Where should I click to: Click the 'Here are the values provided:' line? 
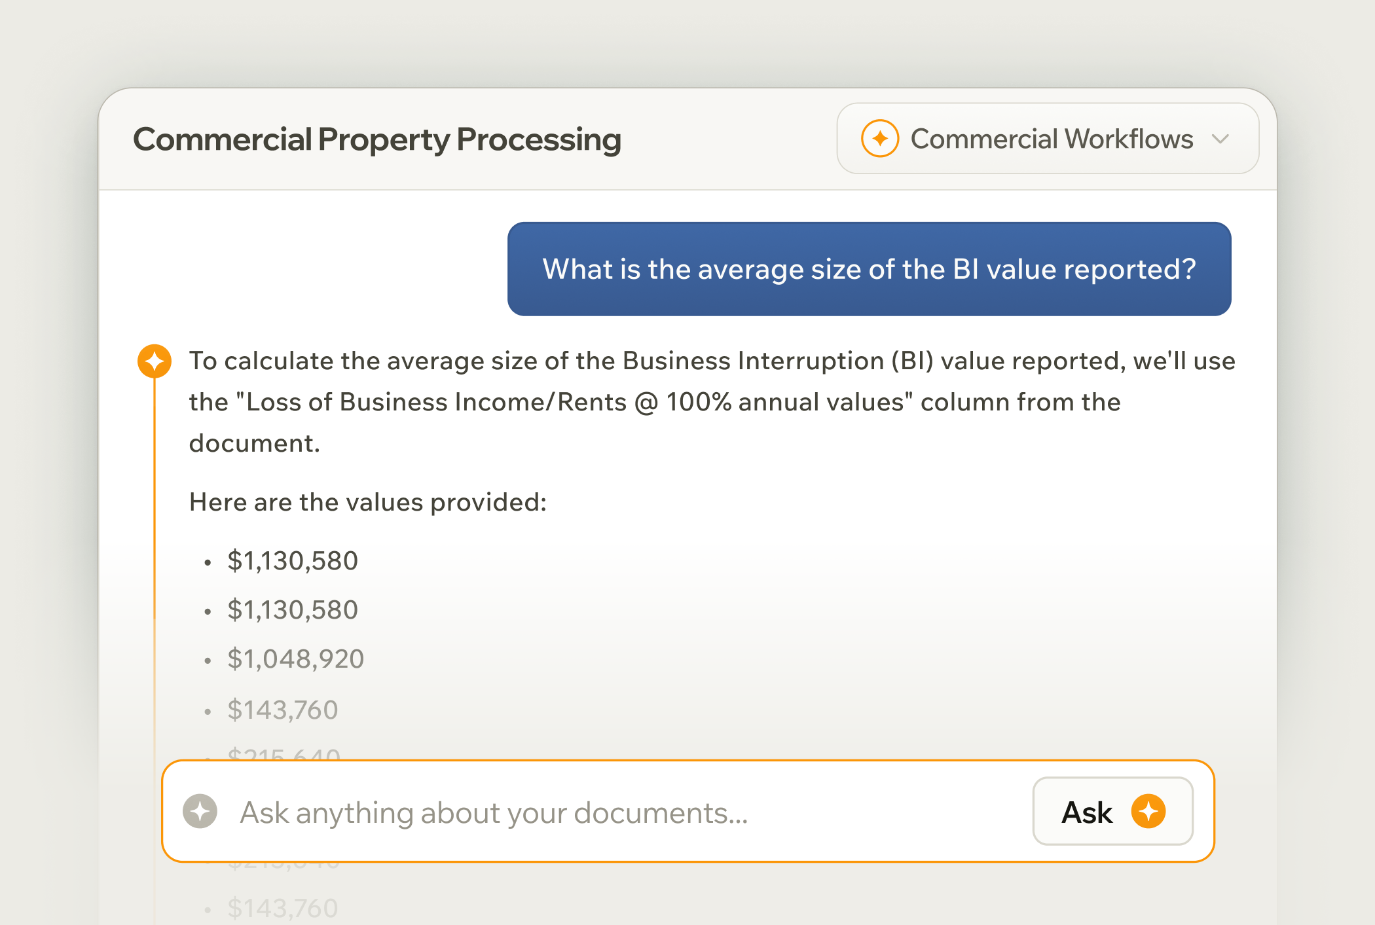click(367, 503)
